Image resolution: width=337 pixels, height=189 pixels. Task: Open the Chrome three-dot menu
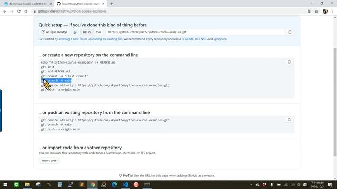coord(332,12)
